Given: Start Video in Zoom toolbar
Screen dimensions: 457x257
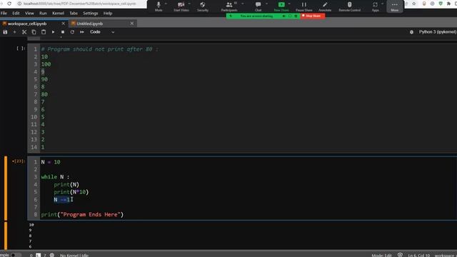Looking at the screenshot, I should [x=181, y=6].
